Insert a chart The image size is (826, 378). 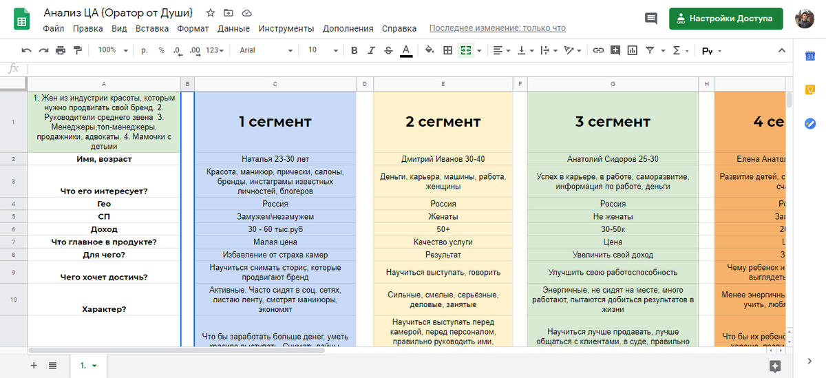pyautogui.click(x=633, y=50)
